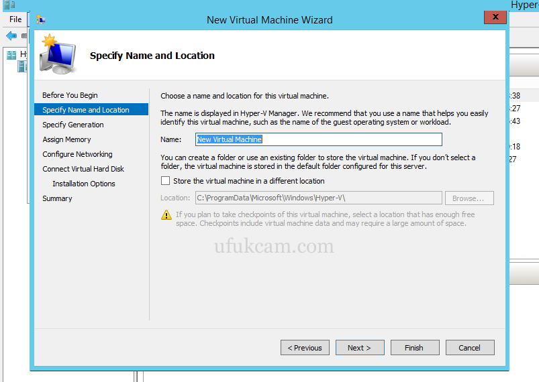Click the Hyper-V Manager app icon in title bar

[x=9, y=5]
